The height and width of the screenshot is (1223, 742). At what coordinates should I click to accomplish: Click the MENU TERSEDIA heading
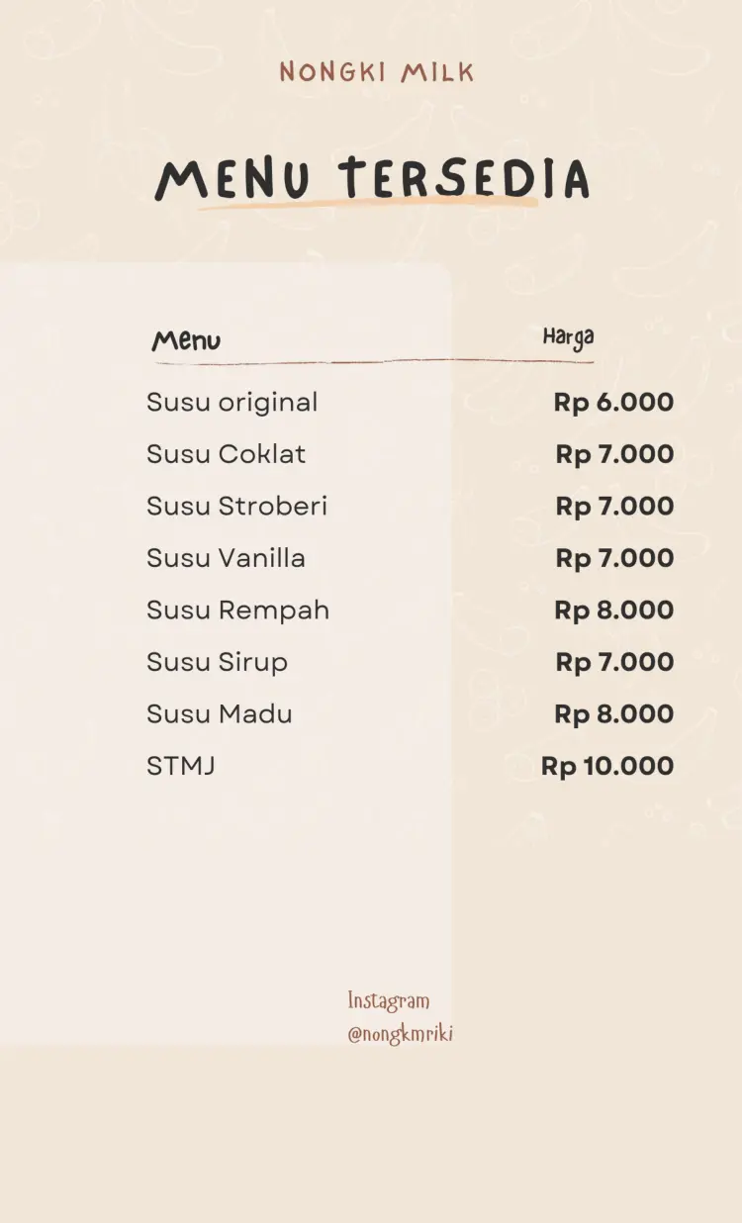coord(372,180)
